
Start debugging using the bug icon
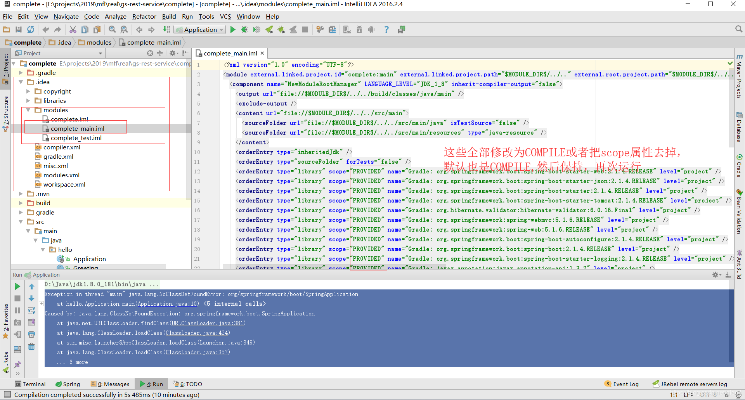click(245, 29)
